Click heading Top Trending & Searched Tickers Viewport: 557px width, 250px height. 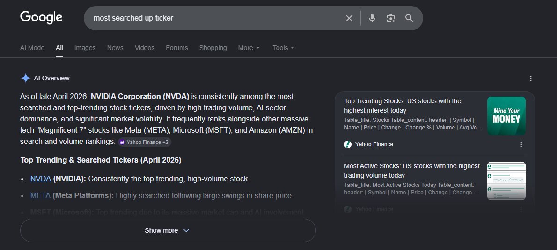click(x=101, y=160)
